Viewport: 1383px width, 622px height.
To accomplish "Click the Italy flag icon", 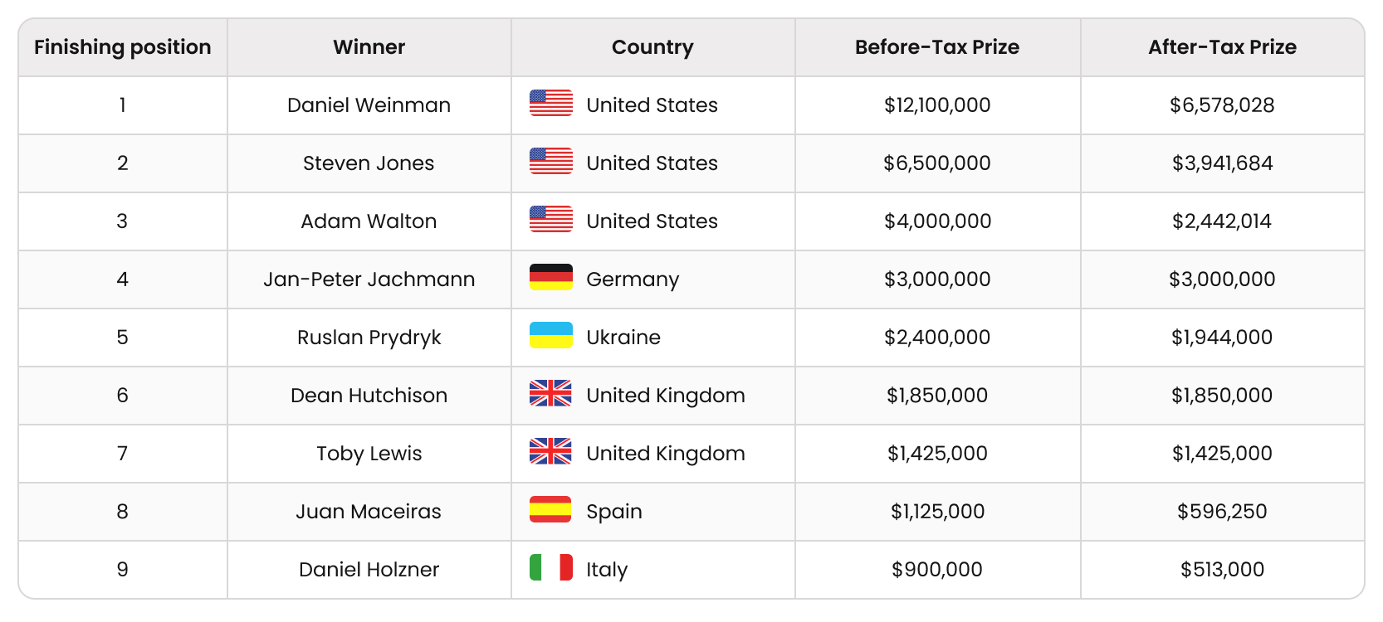I will click(x=551, y=568).
